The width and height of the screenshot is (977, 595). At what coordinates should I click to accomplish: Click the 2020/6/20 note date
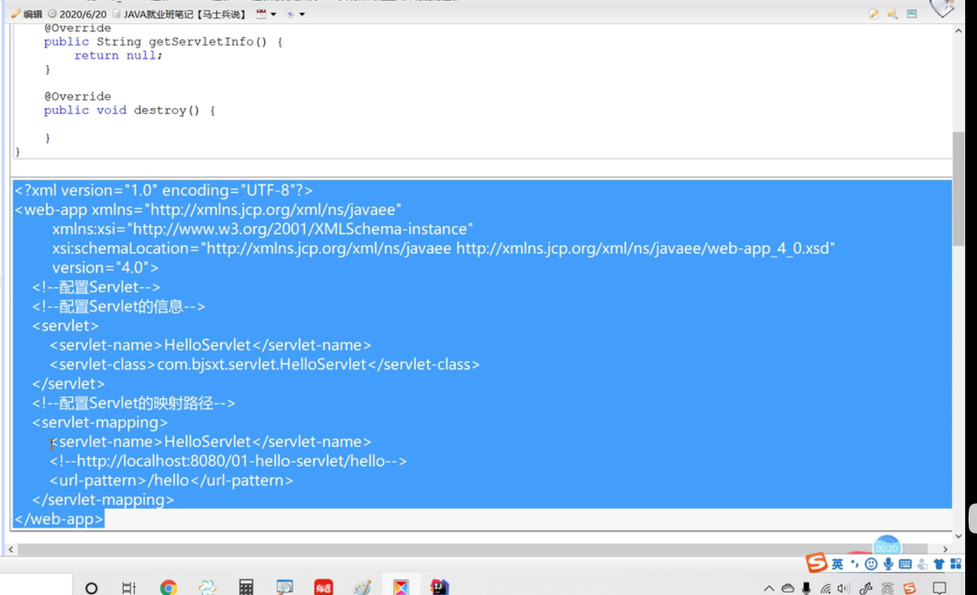pyautogui.click(x=77, y=14)
